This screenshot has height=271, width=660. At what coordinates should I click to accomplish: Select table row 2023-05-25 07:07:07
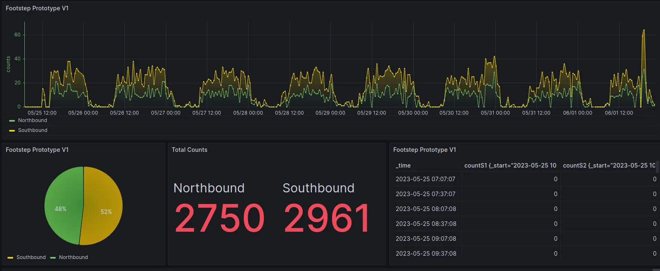525,179
